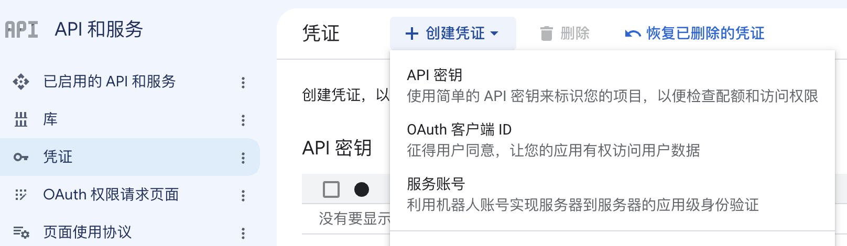Image resolution: width=847 pixels, height=246 pixels.
Task: Click the OAuth 权限请求页面 icon
Action: (x=21, y=195)
